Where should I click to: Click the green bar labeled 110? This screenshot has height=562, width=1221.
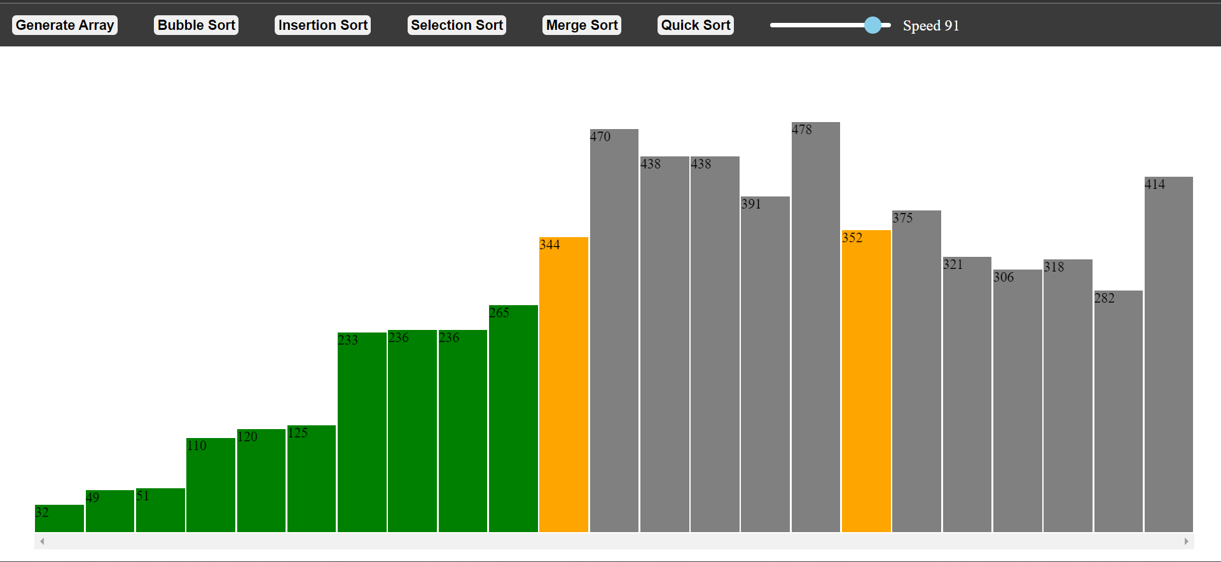pyautogui.click(x=210, y=485)
